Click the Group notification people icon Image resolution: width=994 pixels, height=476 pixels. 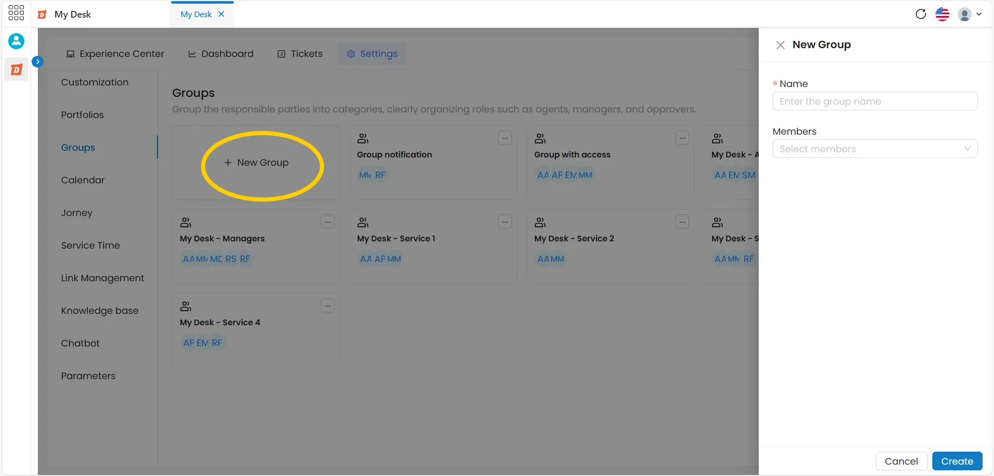(x=363, y=139)
